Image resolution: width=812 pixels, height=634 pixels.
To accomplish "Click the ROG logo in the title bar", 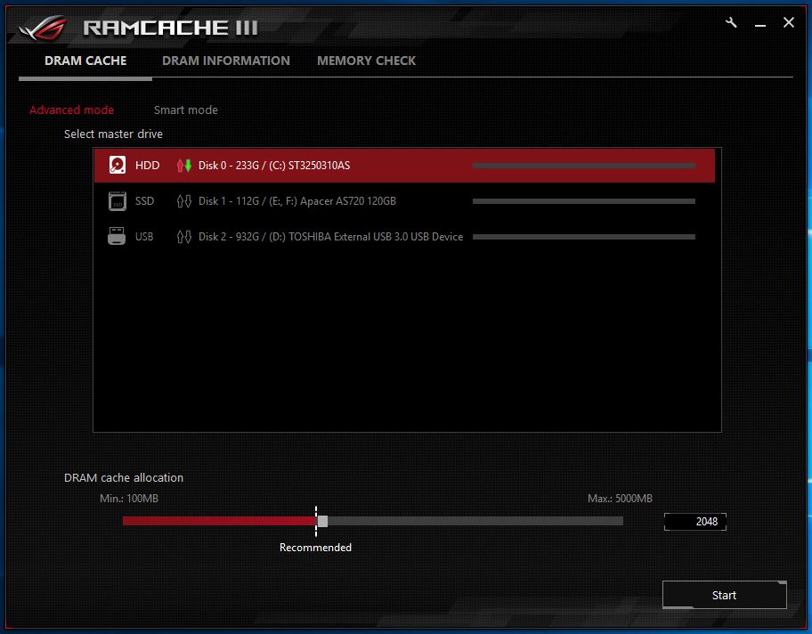I will point(44,28).
